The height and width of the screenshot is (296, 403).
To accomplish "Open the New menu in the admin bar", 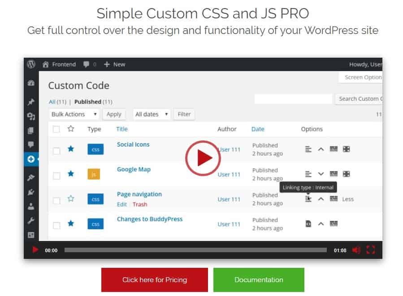I will [x=115, y=64].
